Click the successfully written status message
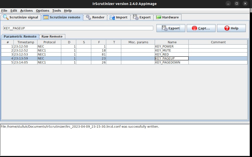This screenshot has height=157, width=252. tap(80, 127)
